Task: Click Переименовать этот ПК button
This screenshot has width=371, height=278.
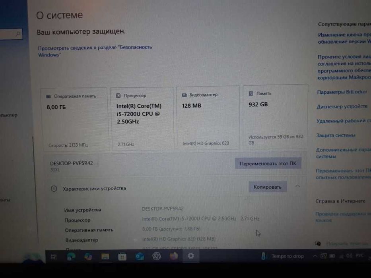Action: [x=268, y=163]
